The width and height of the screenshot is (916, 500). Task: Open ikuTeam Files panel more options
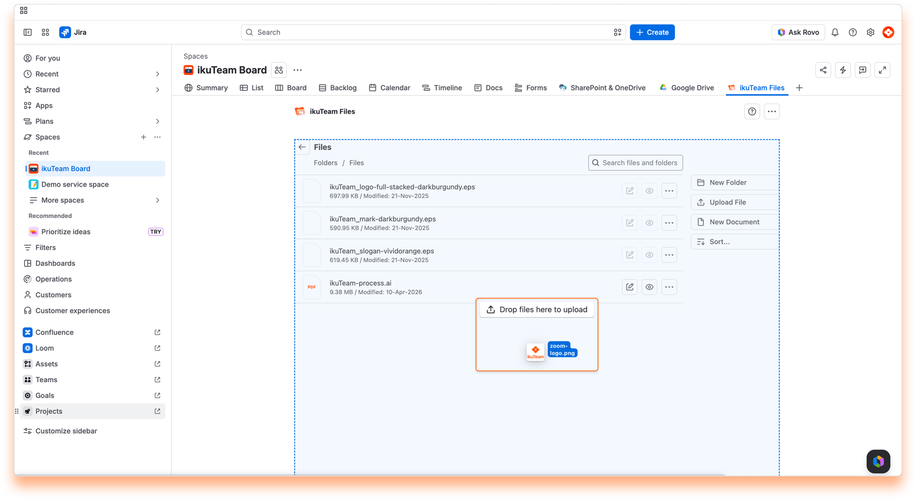tap(772, 111)
